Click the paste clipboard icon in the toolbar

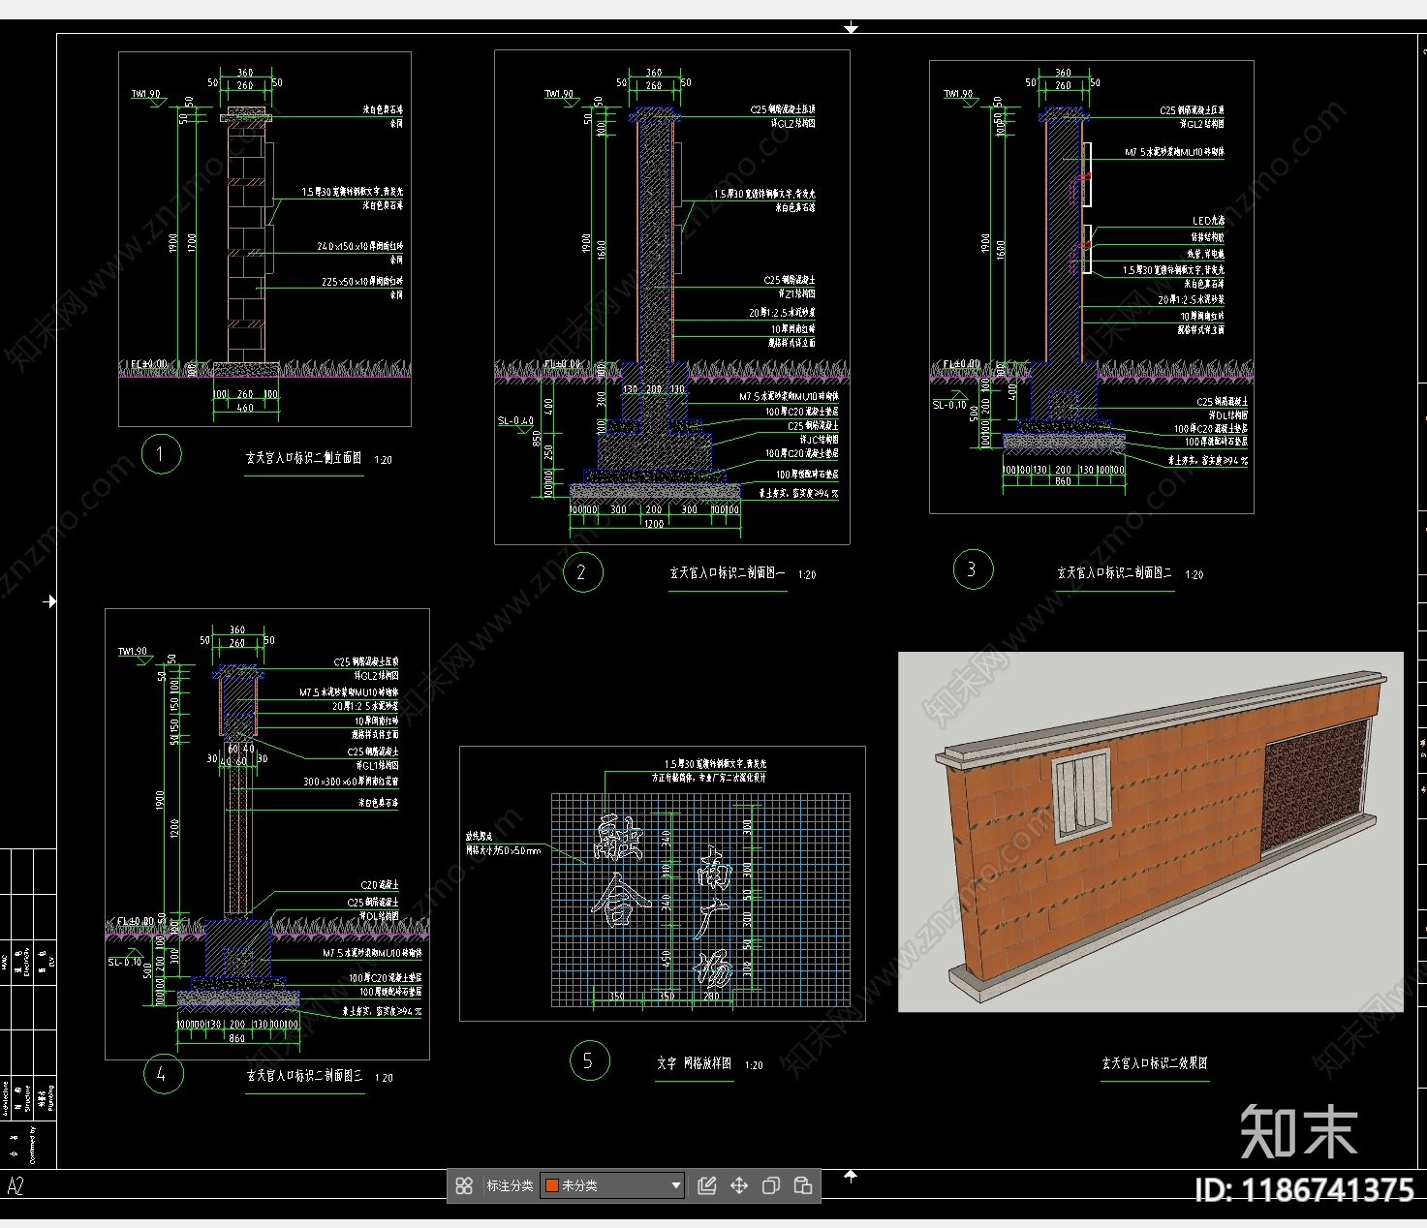pyautogui.click(x=802, y=1185)
